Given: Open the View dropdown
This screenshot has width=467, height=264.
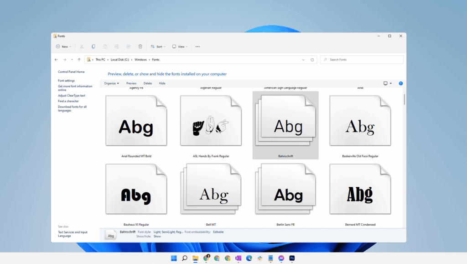Looking at the screenshot, I should [179, 46].
